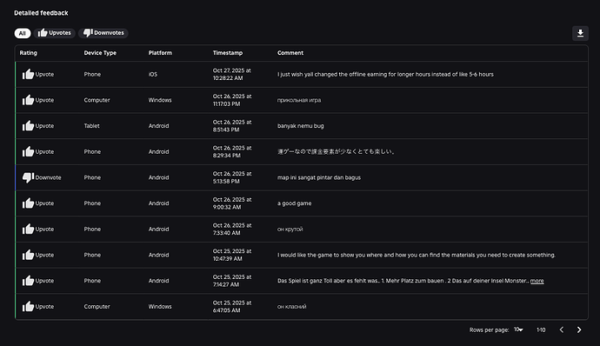The image size is (600, 346).
Task: Click the Rating column header
Action: (x=29, y=53)
